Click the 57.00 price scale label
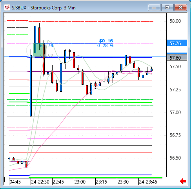Image resolution: width=191 pixels, height=189 pixels. point(175,112)
